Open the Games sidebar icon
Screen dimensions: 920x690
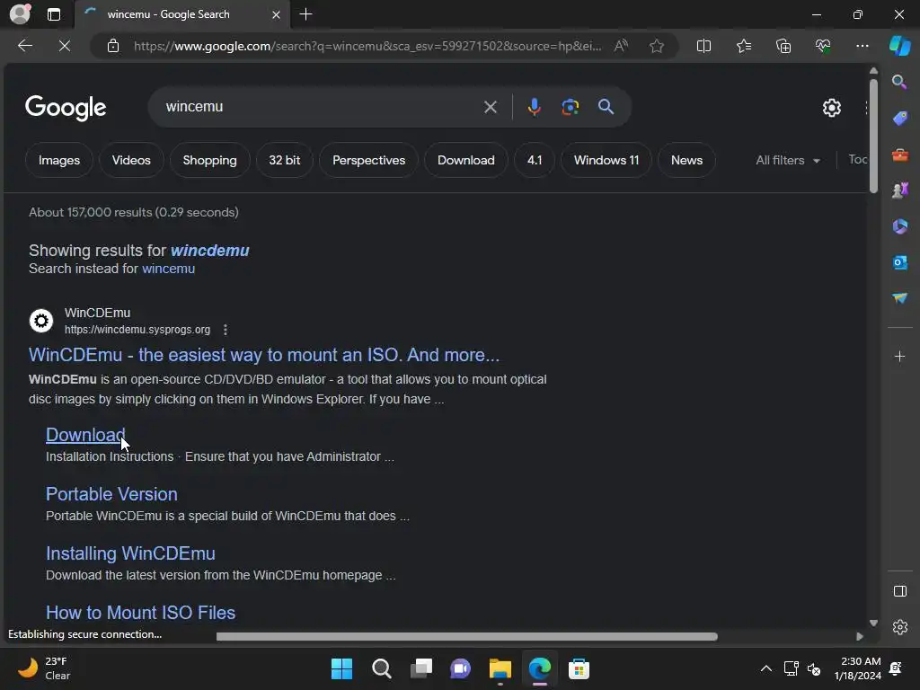click(x=899, y=190)
